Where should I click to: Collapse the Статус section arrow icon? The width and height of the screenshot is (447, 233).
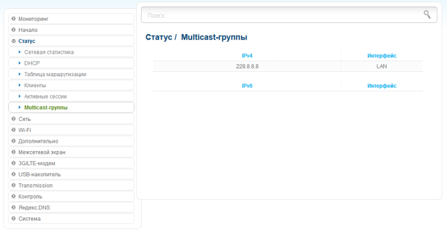point(14,41)
